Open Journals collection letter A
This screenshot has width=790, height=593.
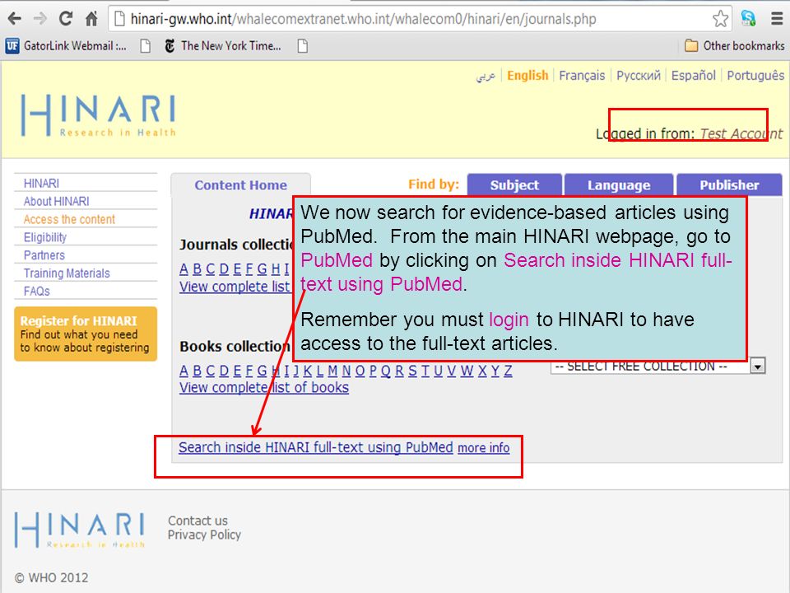[x=184, y=269]
